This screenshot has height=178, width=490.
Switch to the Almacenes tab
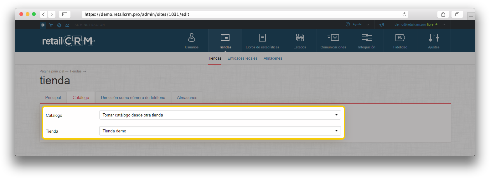(x=187, y=97)
